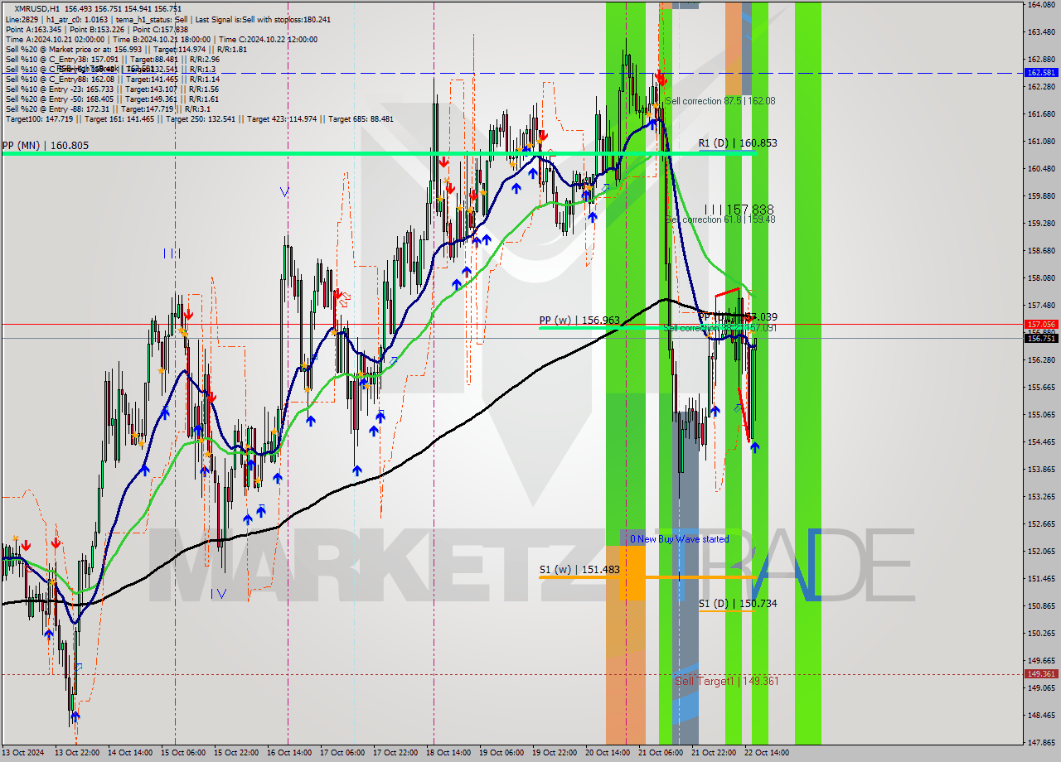Select the '20 Oct 14:00' time label

(x=607, y=753)
